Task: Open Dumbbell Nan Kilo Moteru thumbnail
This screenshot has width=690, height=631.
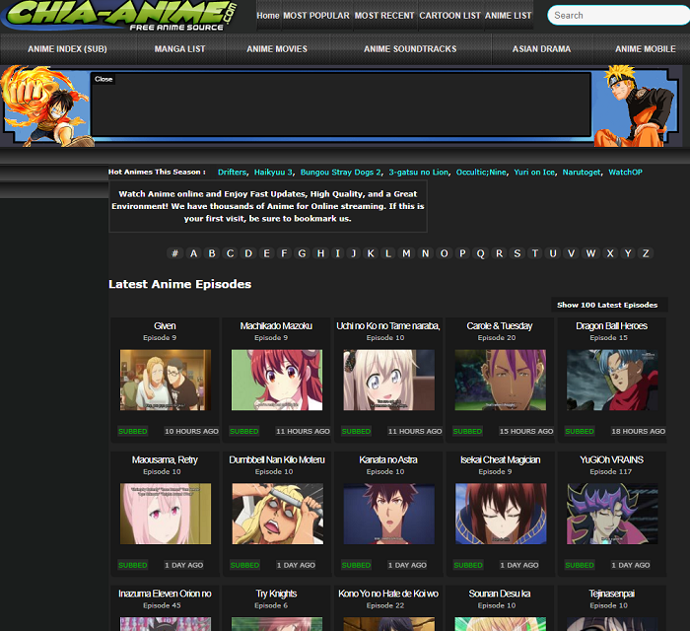Action: (277, 514)
